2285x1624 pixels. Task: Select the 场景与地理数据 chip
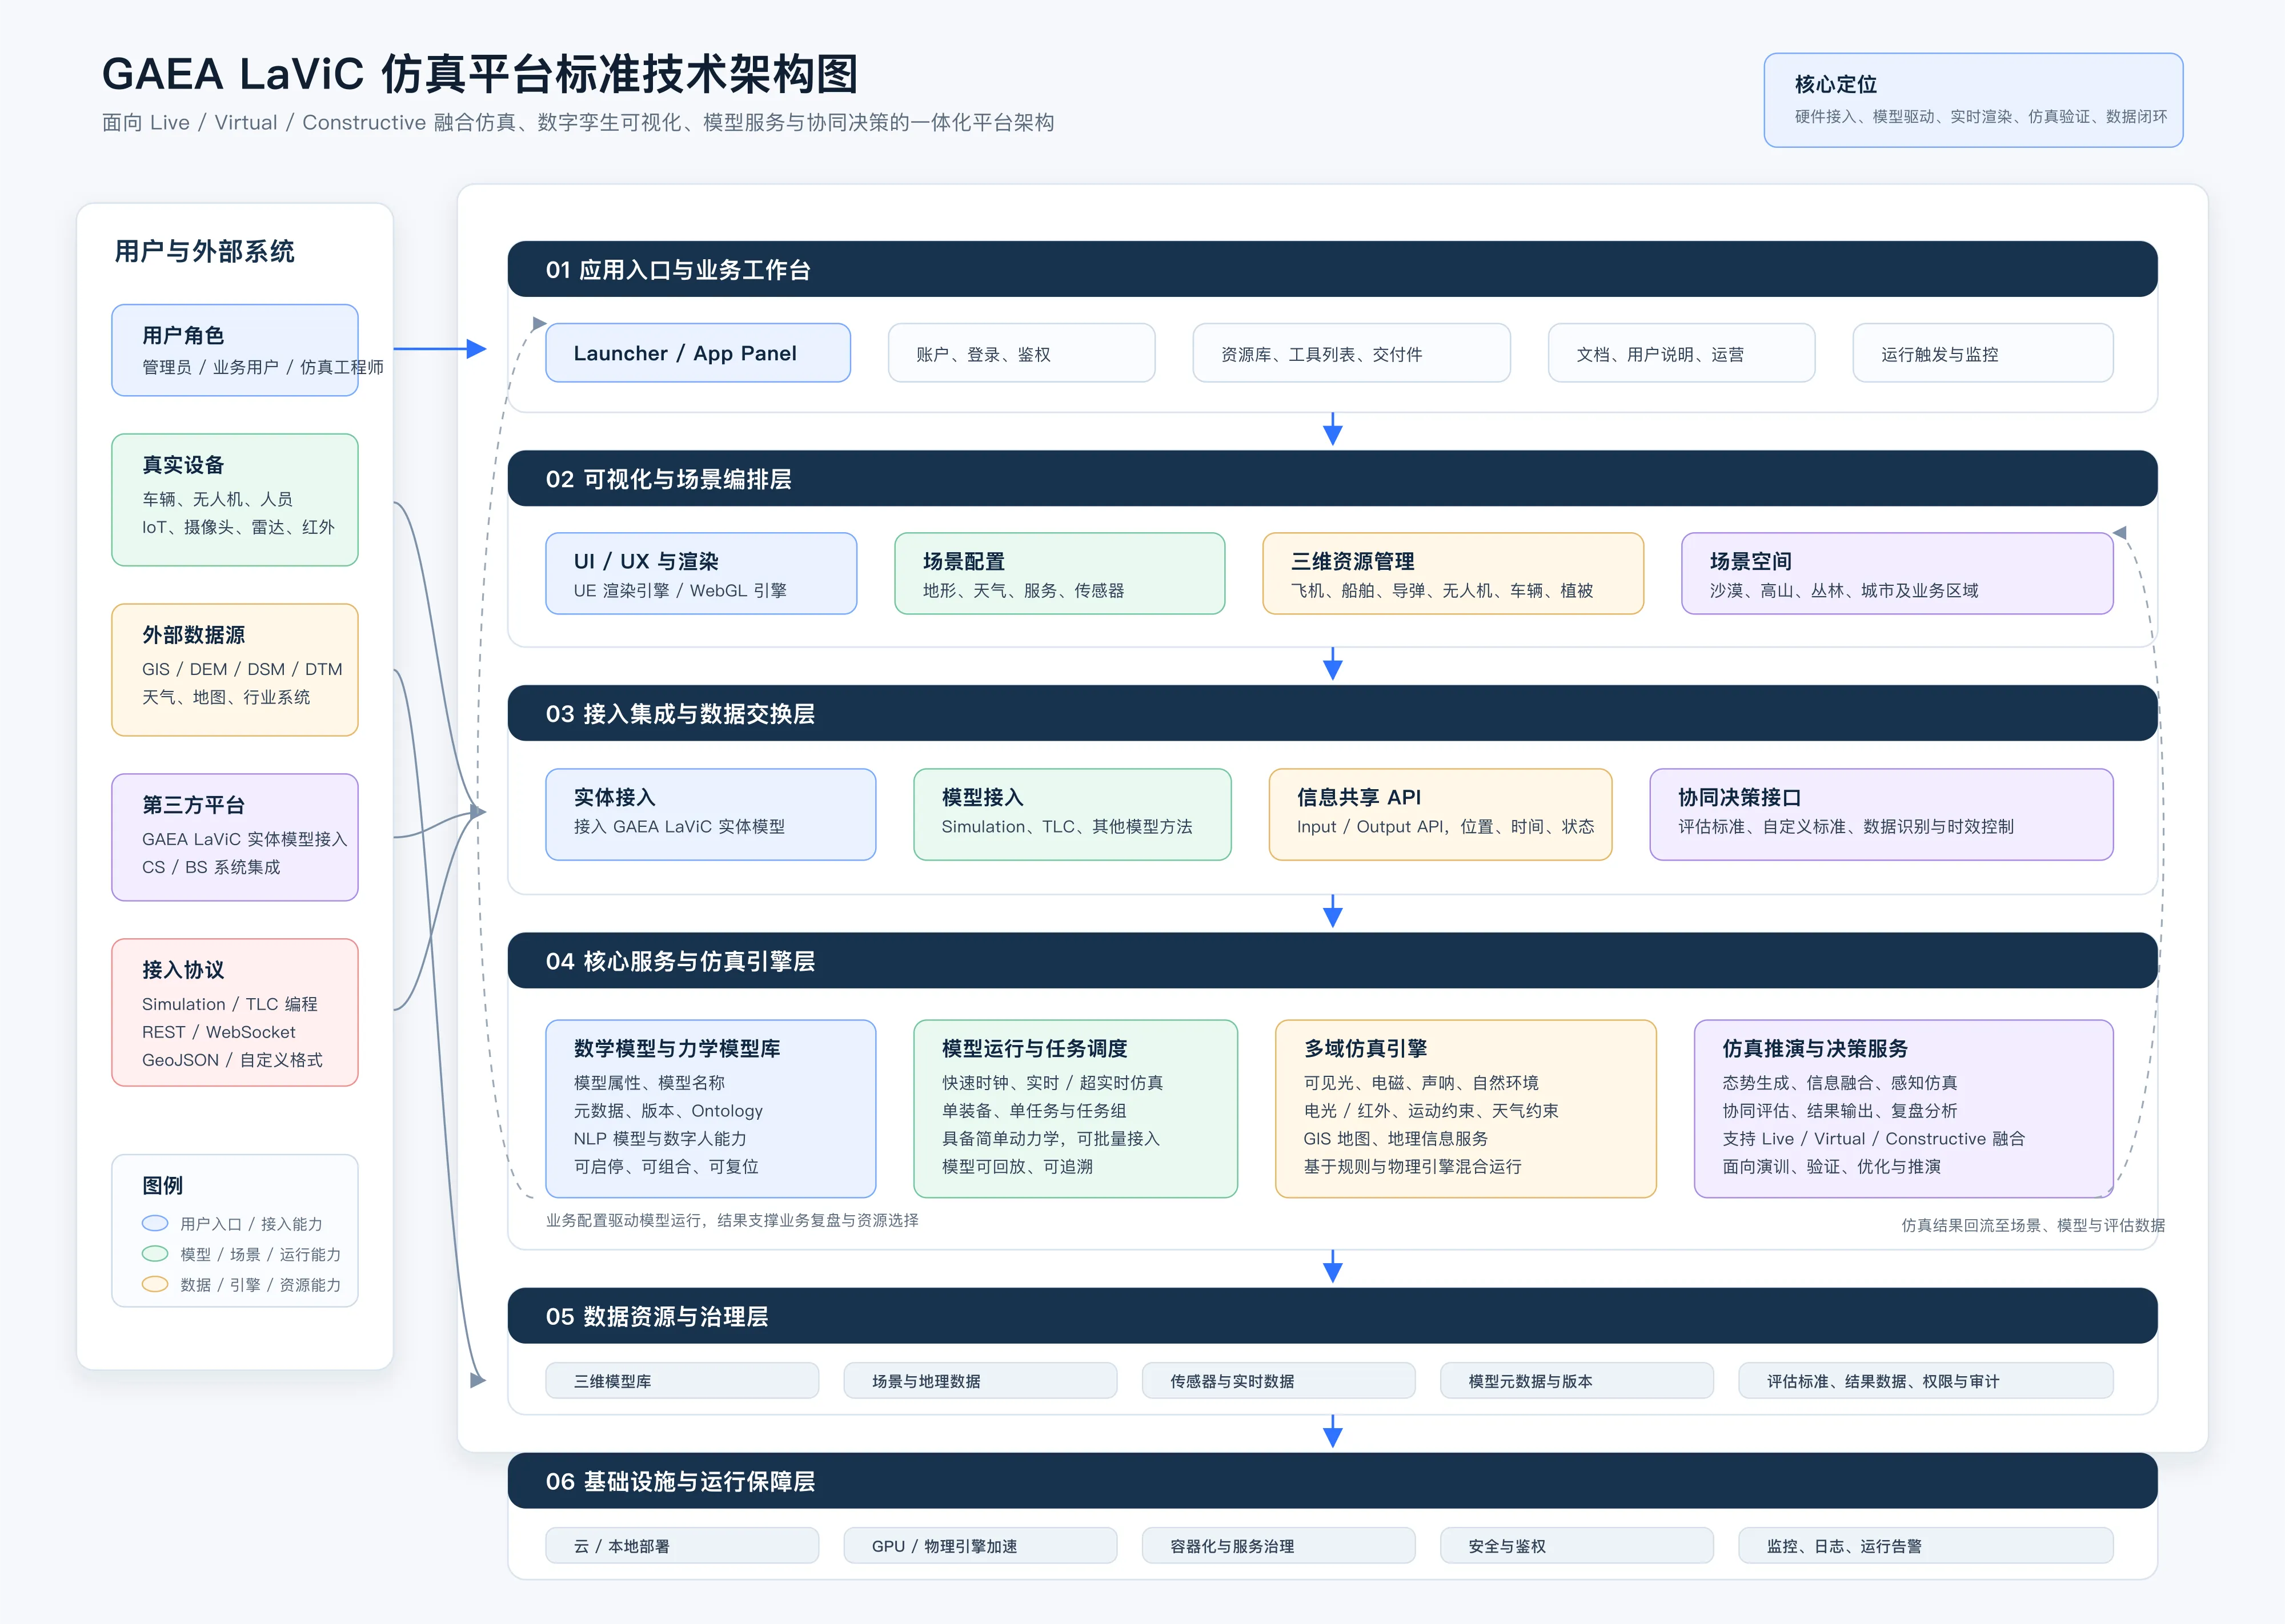tap(980, 1381)
